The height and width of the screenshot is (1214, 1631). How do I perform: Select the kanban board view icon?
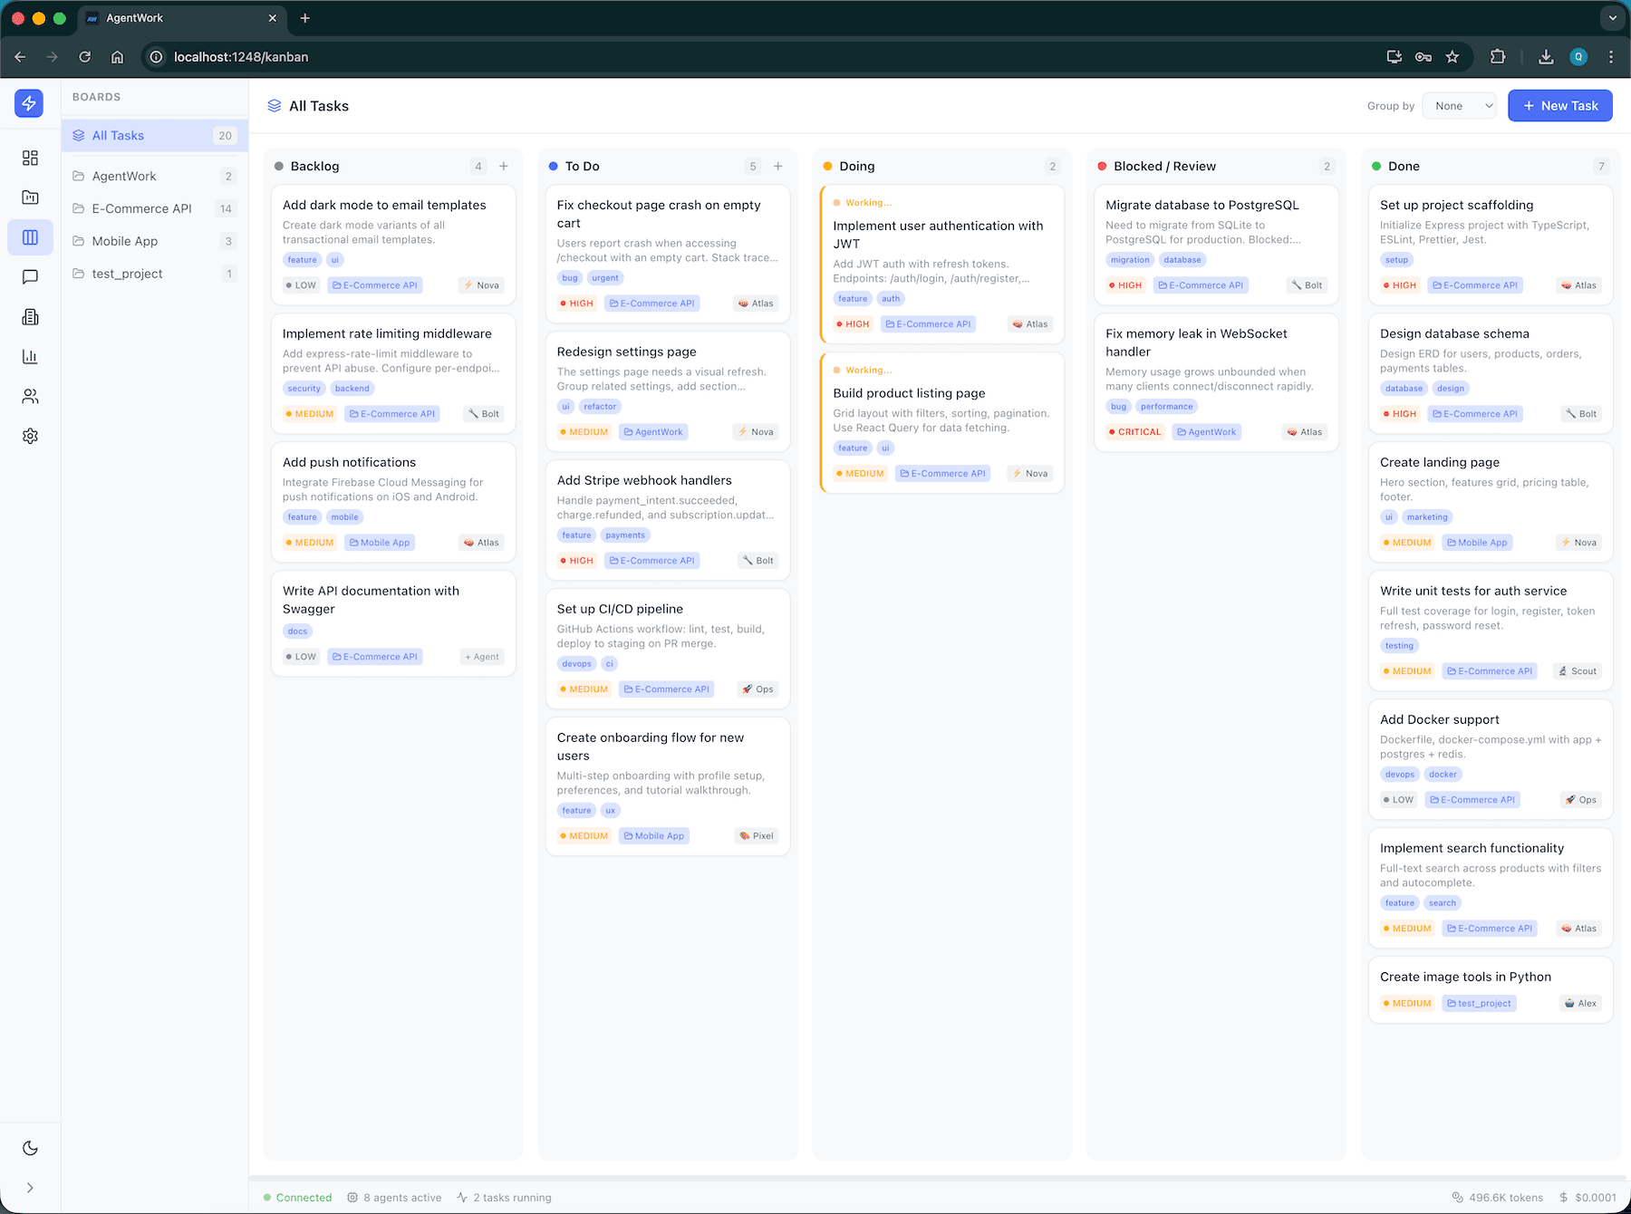(x=30, y=237)
